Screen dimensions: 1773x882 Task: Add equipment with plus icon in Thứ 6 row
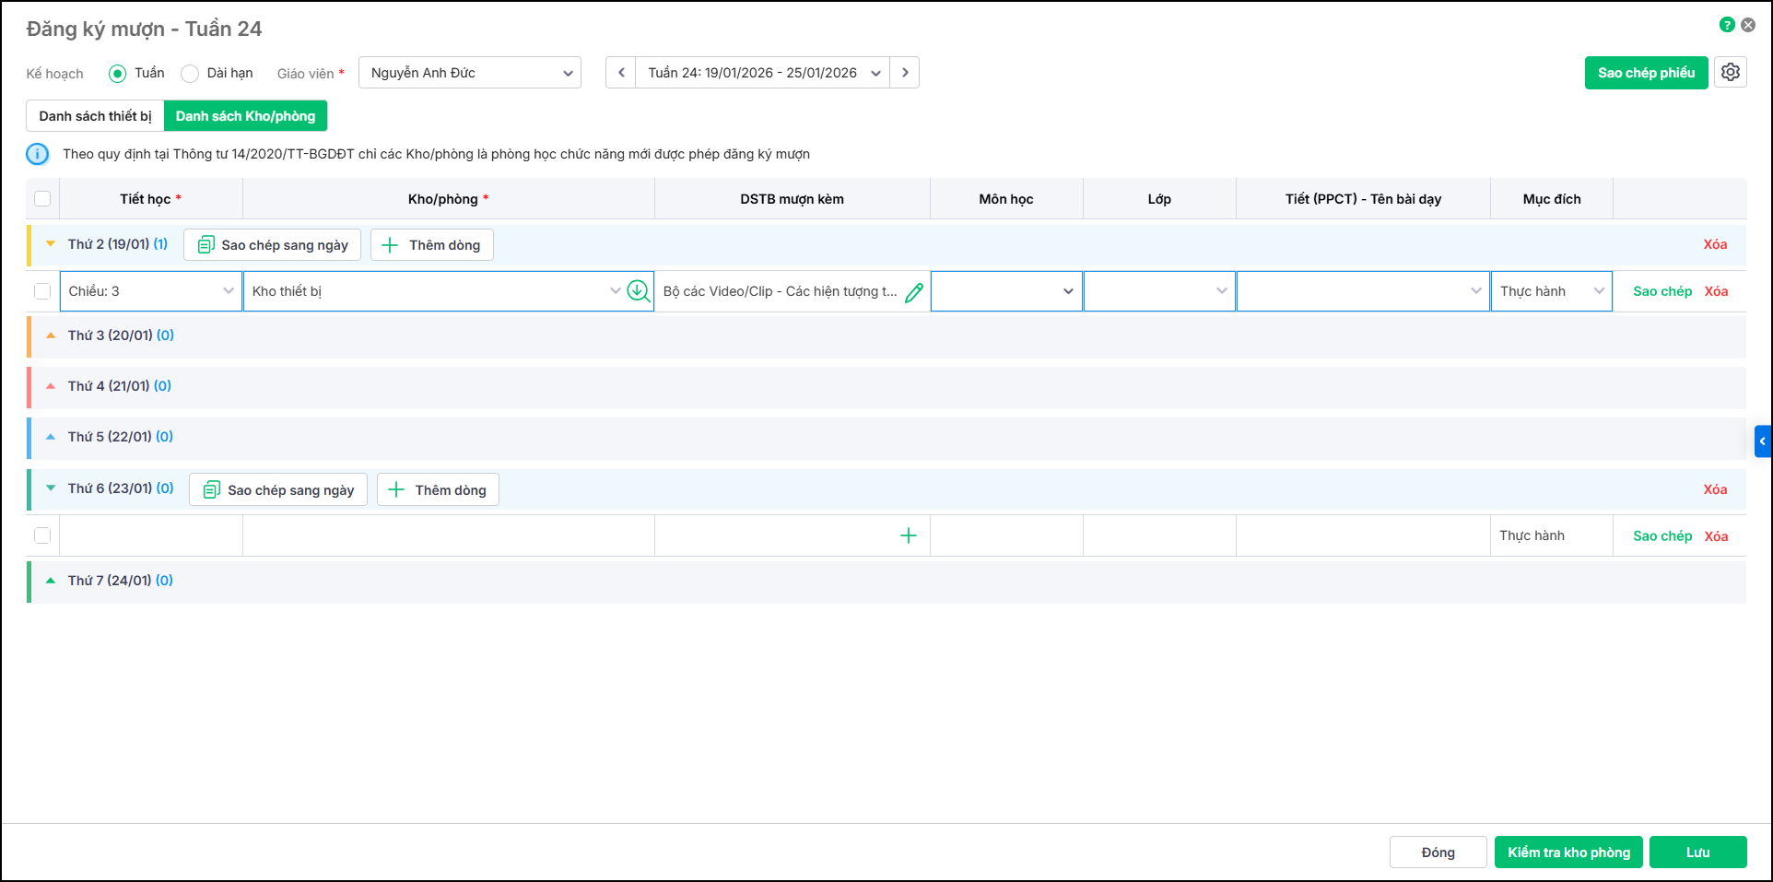908,535
